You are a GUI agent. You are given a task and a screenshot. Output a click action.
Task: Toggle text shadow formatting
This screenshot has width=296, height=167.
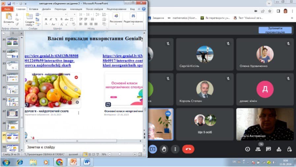coord(61,19)
